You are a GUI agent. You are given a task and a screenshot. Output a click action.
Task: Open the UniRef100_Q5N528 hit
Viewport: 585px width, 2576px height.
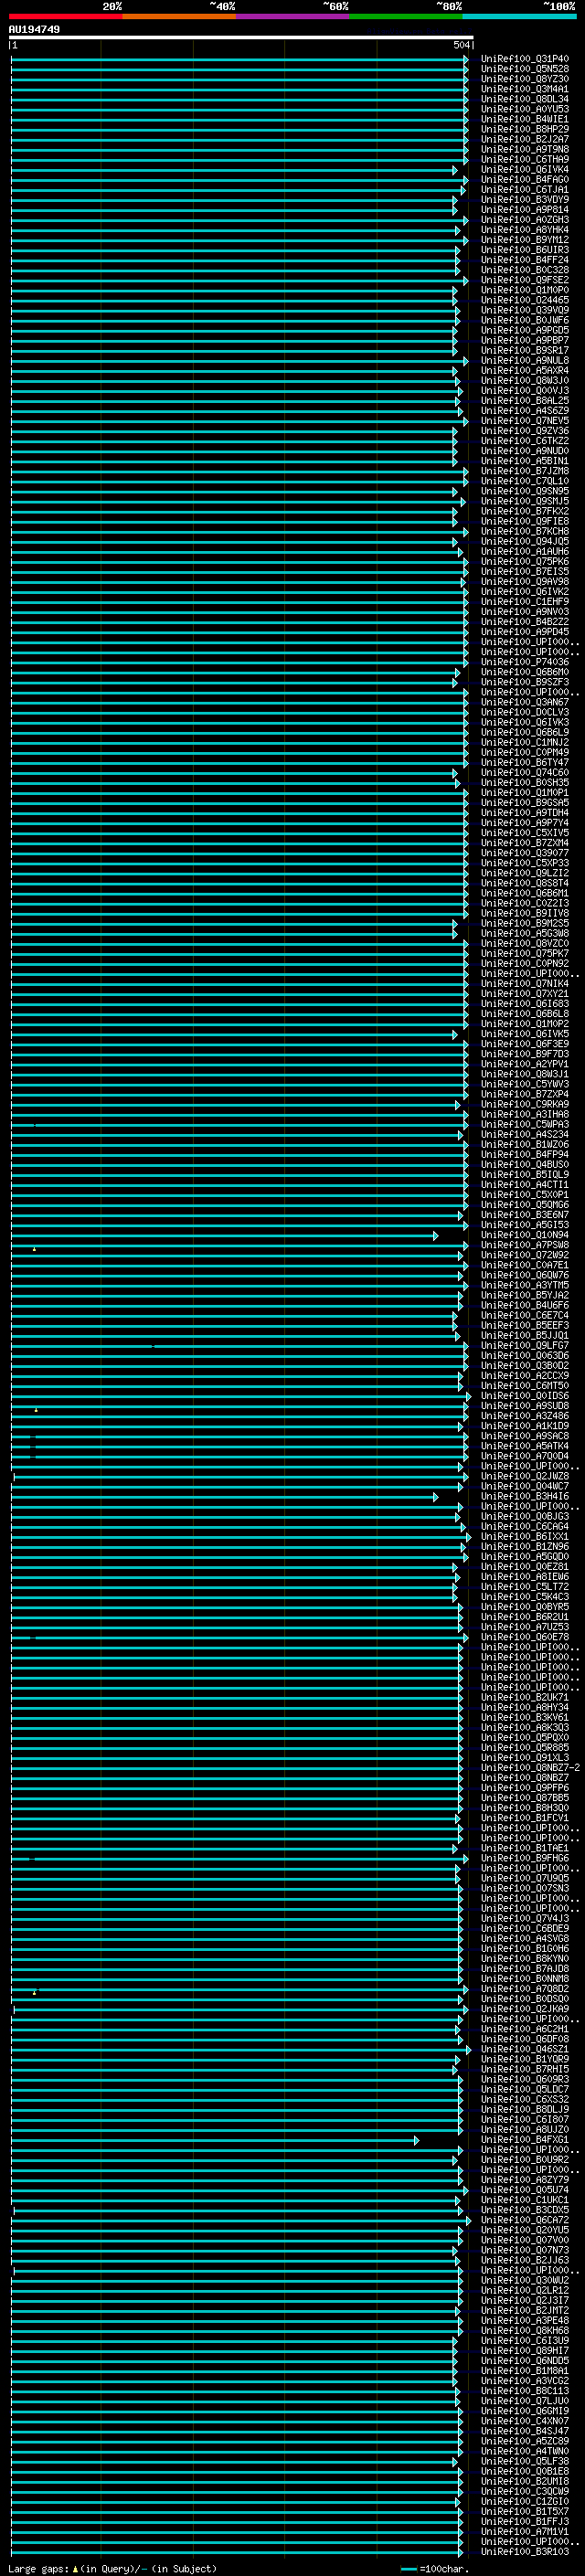pos(524,69)
